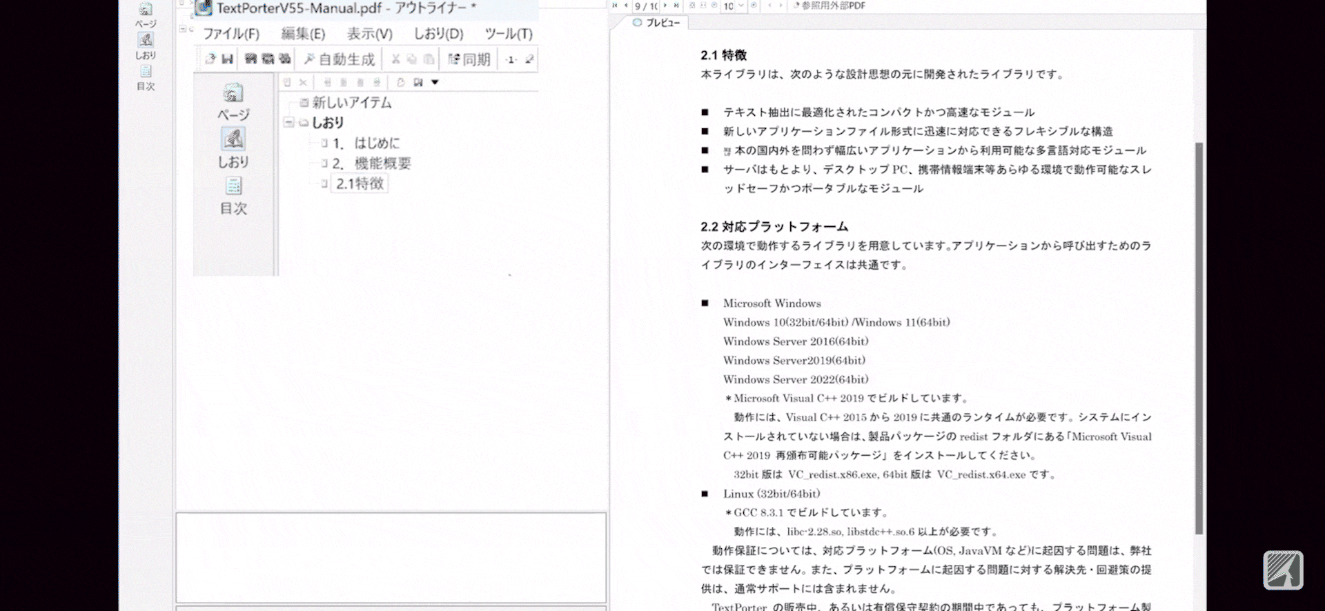Viewport: 1325px width, 611px height.
Task: Open the しおり(D) menu
Action: pos(438,34)
